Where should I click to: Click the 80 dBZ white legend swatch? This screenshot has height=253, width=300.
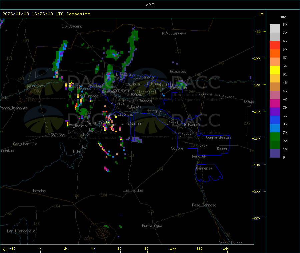click(x=275, y=29)
